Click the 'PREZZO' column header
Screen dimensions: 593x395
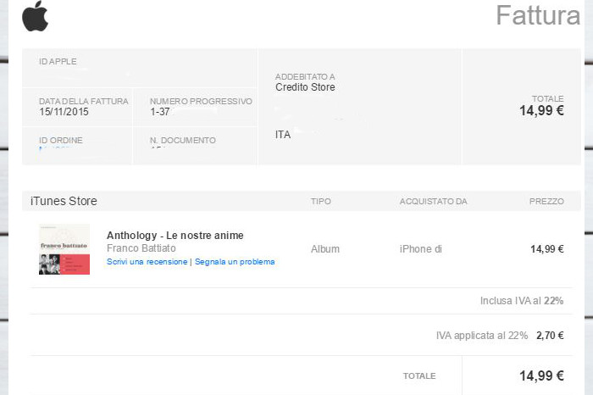[x=546, y=202]
